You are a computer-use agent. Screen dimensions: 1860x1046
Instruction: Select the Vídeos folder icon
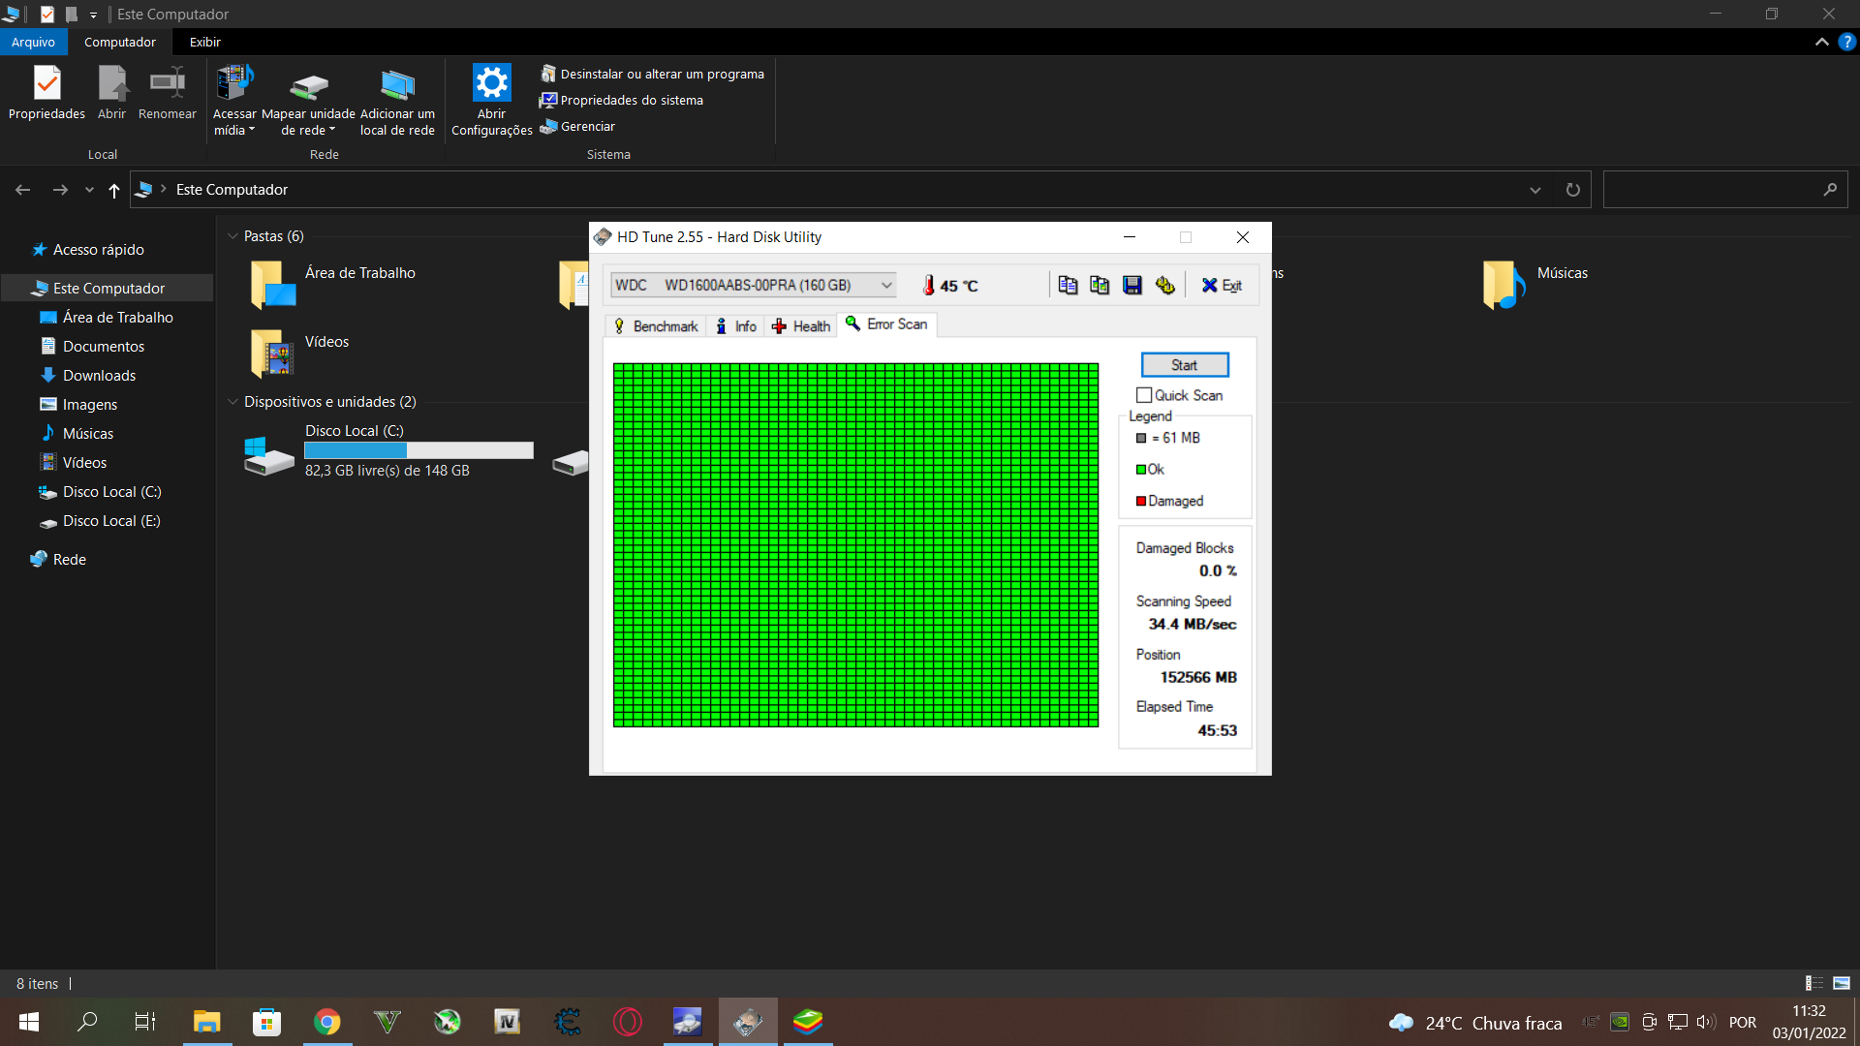[x=272, y=354]
